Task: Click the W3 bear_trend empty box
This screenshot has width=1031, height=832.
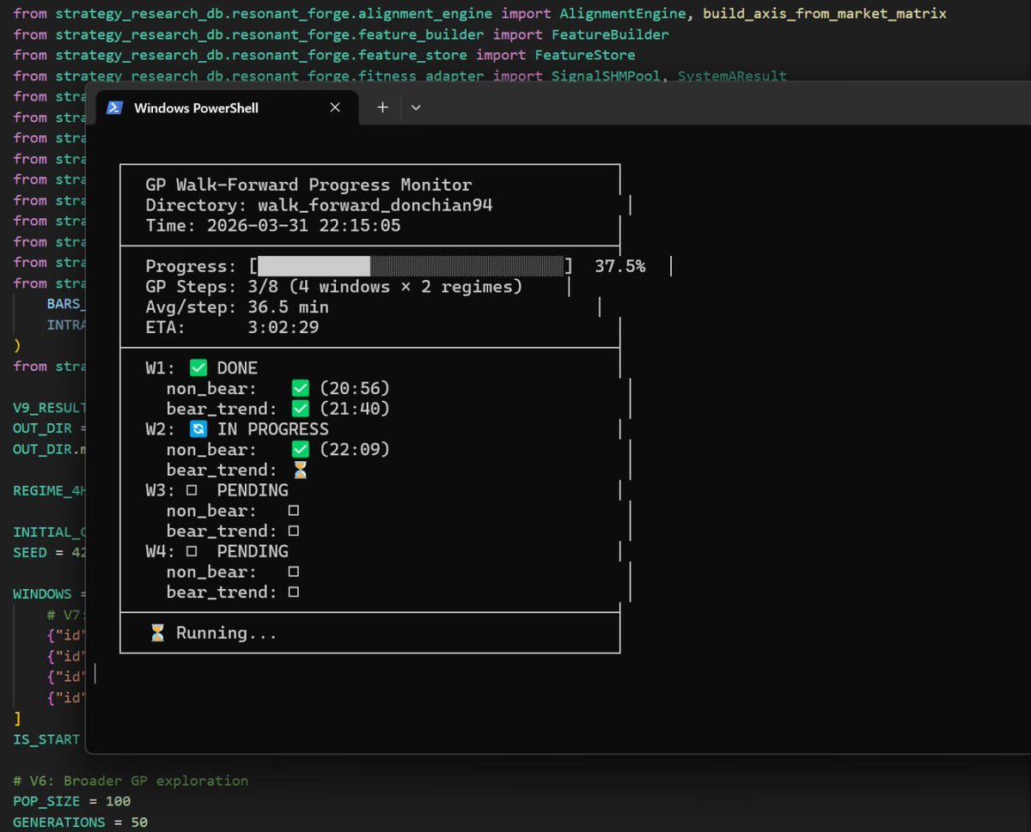Action: pos(294,531)
